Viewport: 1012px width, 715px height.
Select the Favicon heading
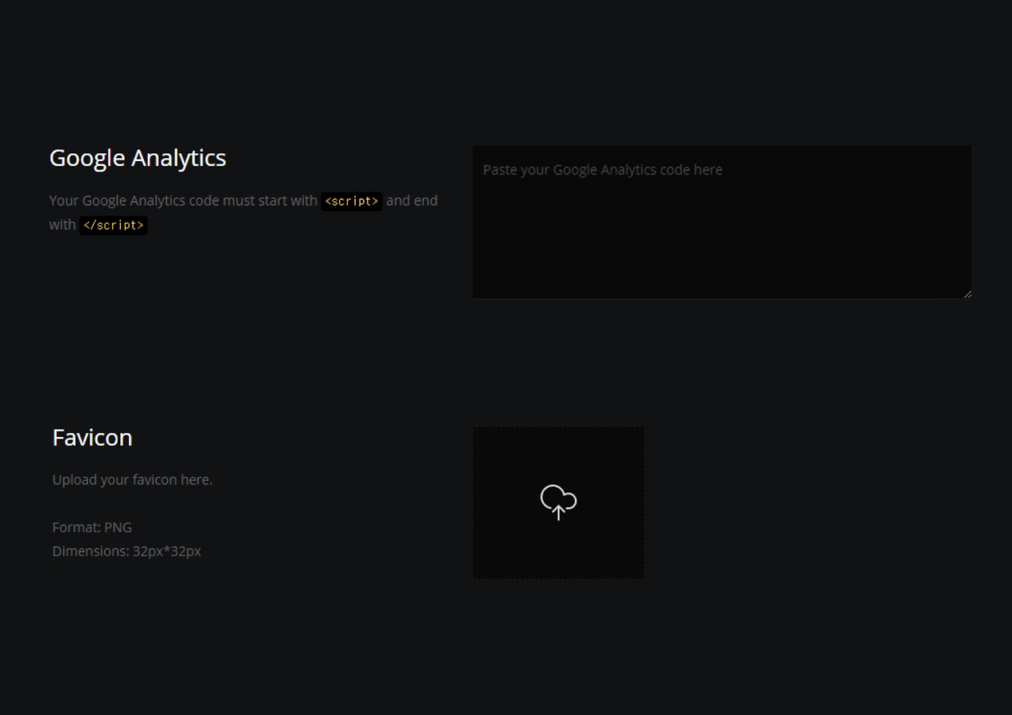93,438
